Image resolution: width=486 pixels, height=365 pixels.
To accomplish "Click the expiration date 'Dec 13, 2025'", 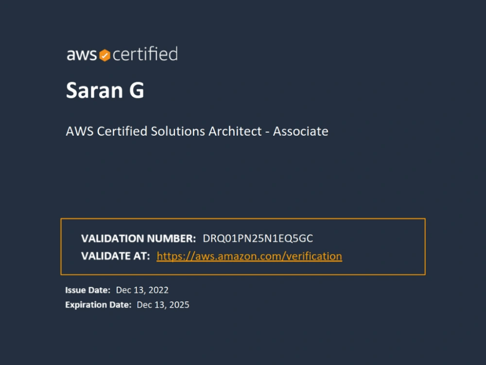I will click(x=163, y=305).
